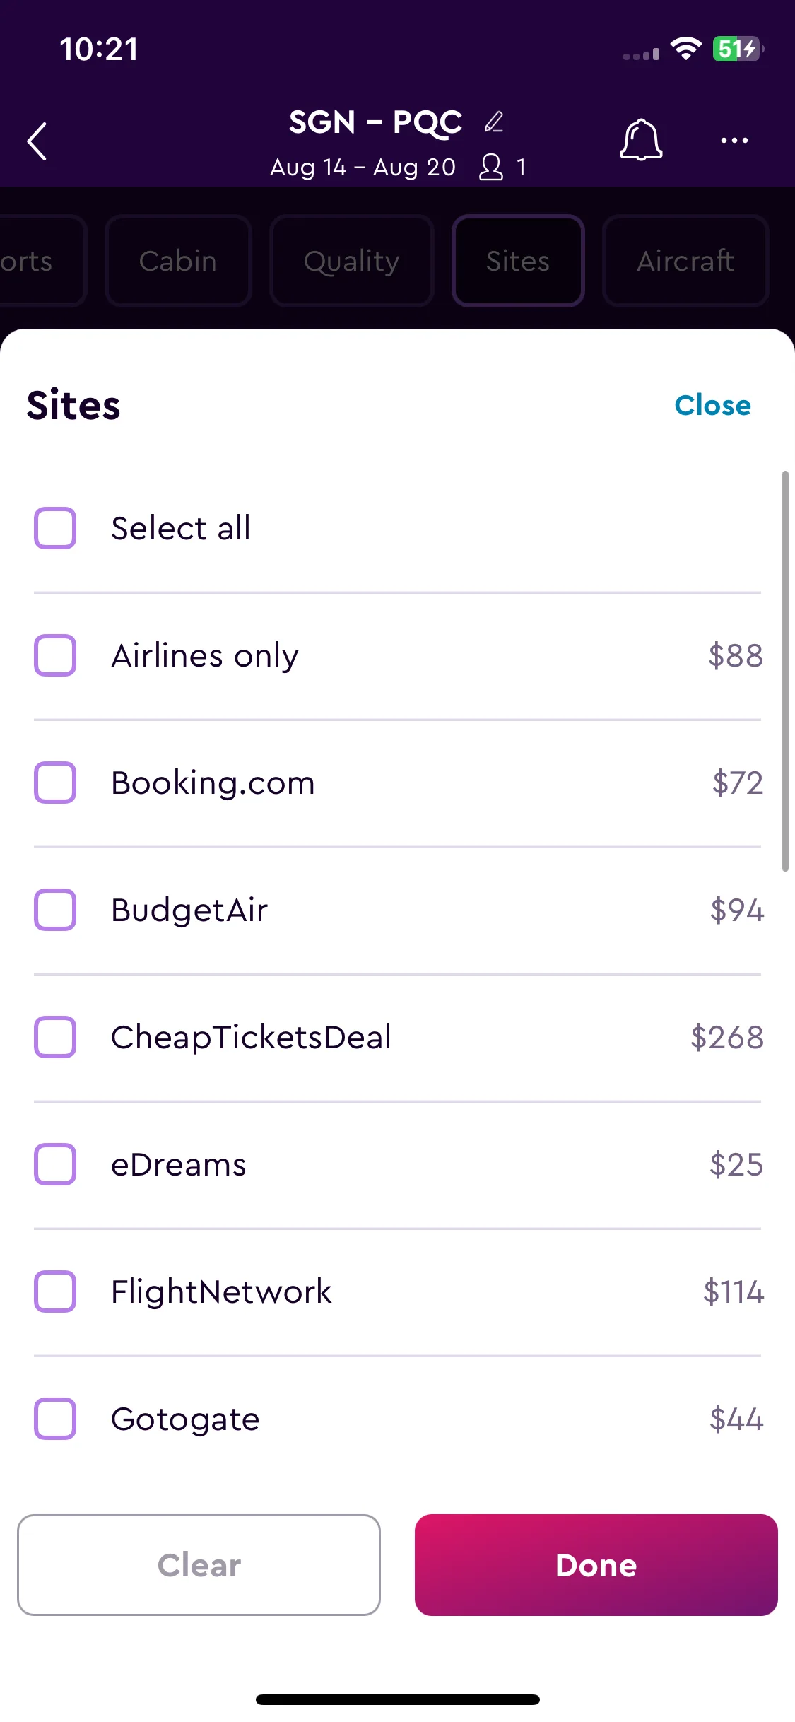Viewport: 795px width, 1722px height.
Task: Toggle the eDreams checkbox
Action: pyautogui.click(x=55, y=1164)
